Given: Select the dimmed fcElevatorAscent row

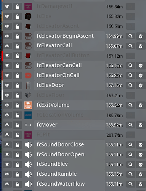Looking at the screenshot, I should pyautogui.click(x=69, y=26).
